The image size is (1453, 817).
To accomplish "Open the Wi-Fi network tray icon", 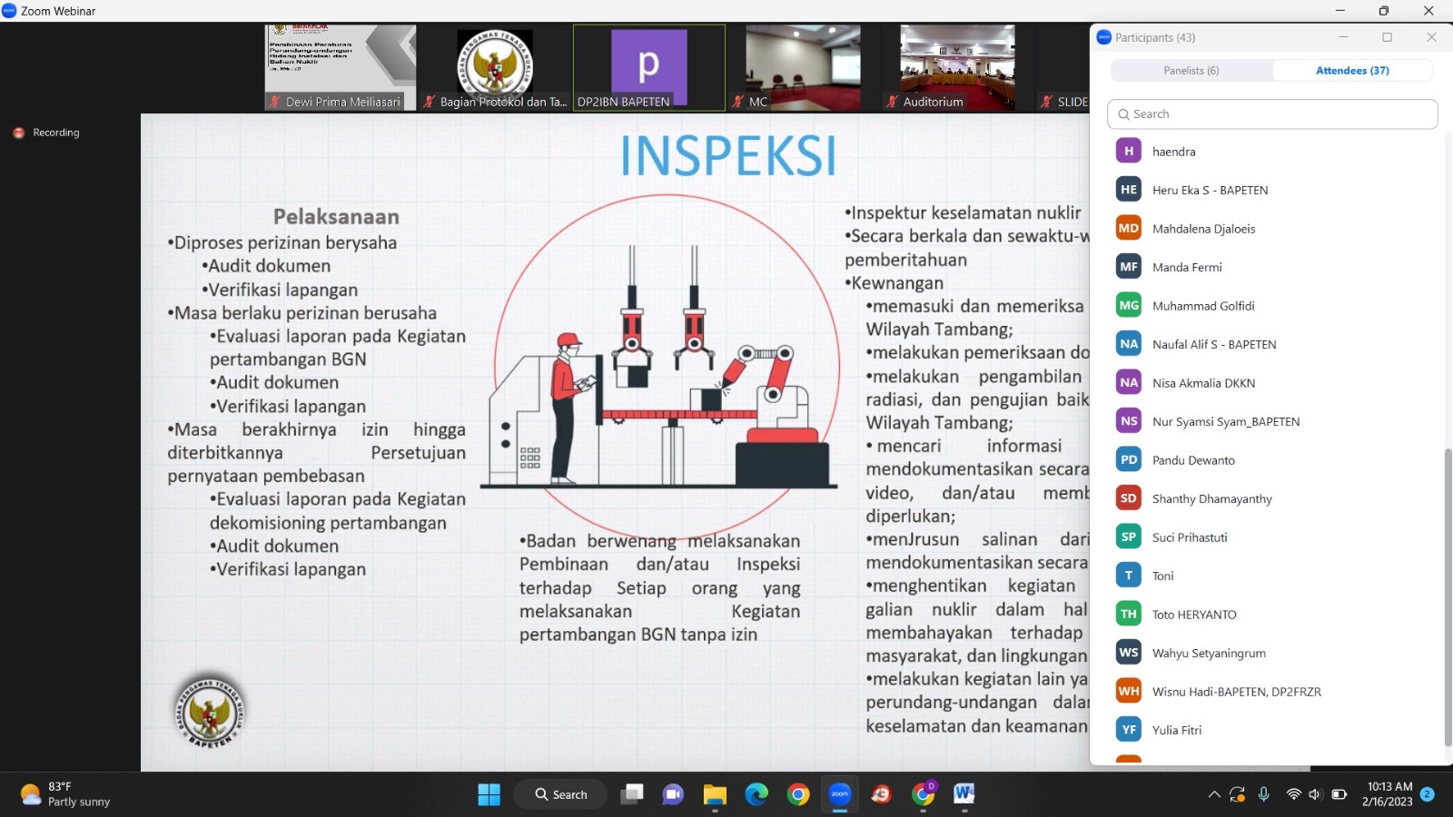I will click(1293, 794).
